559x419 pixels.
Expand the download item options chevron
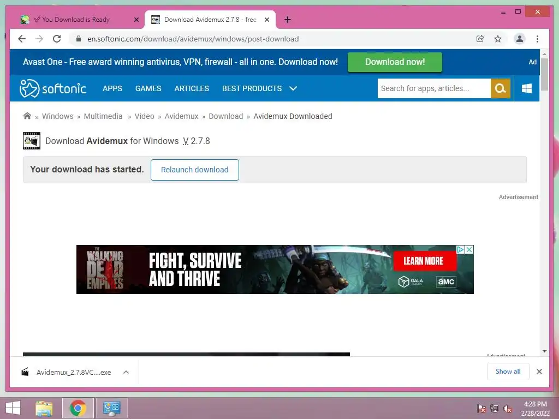[126, 372]
